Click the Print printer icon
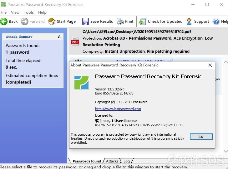The height and width of the screenshot is (169, 228). tap(120, 22)
